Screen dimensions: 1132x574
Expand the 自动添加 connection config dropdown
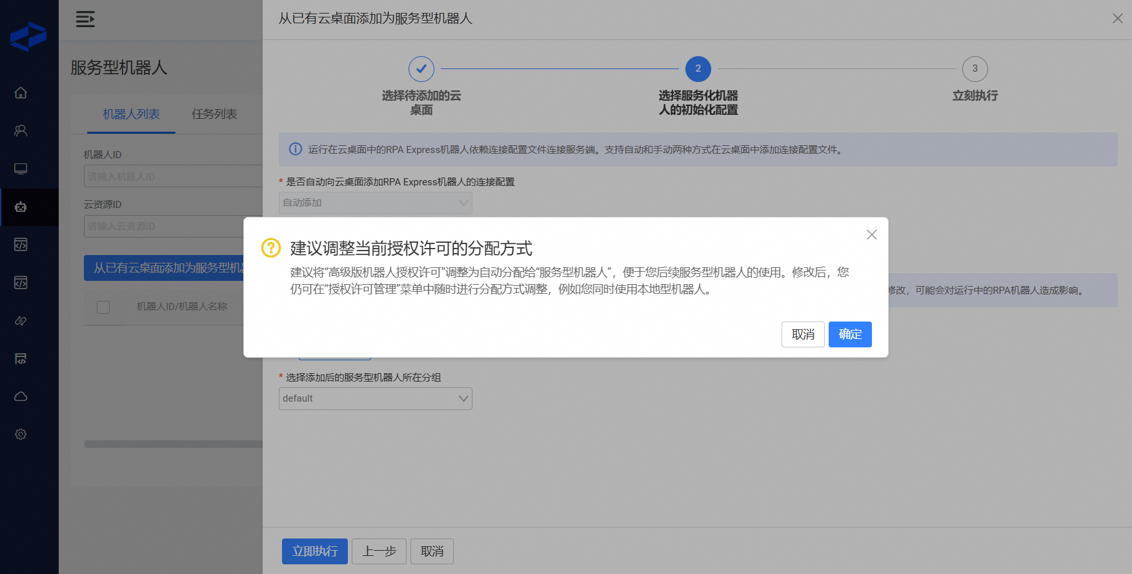pyautogui.click(x=376, y=203)
